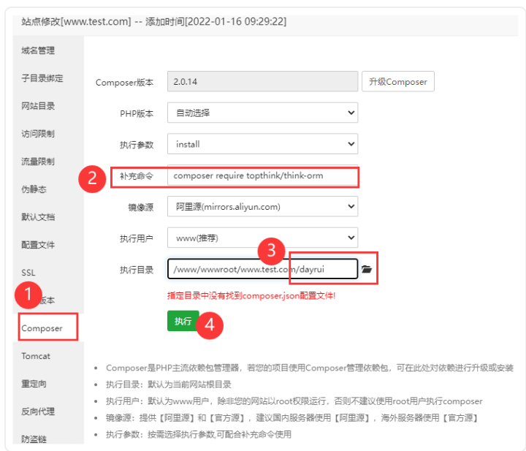
Task: Open the 域名管理 tab
Action: (x=38, y=50)
